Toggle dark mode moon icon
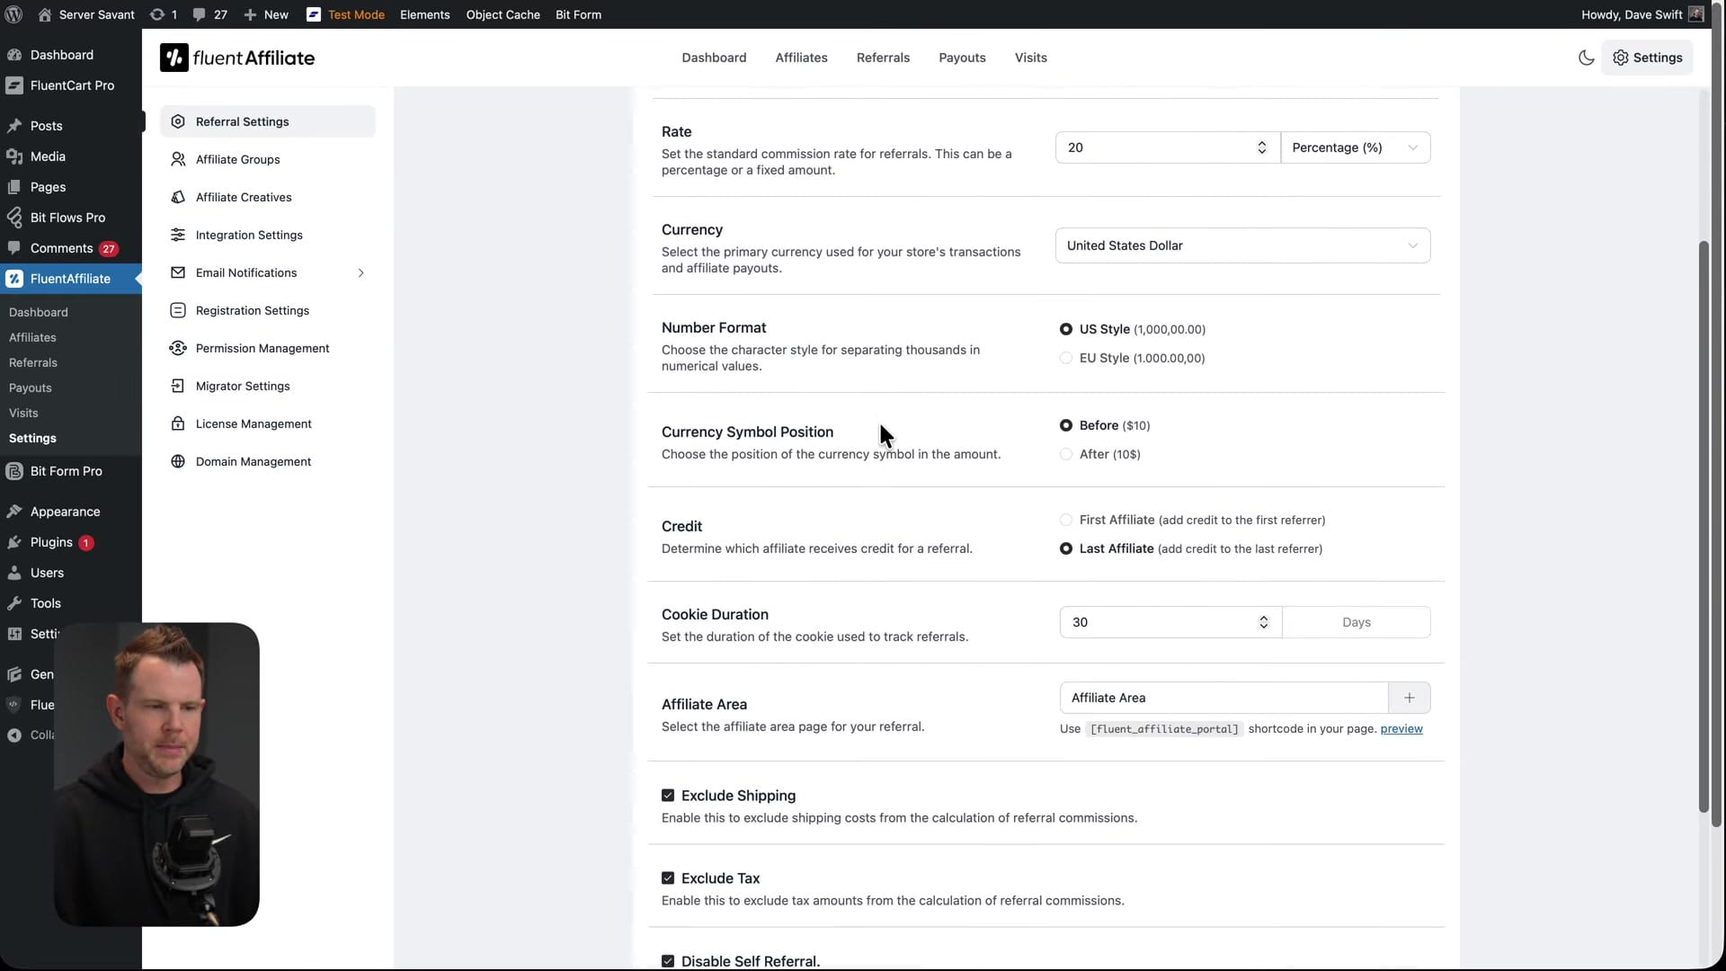This screenshot has width=1726, height=971. 1586,58
